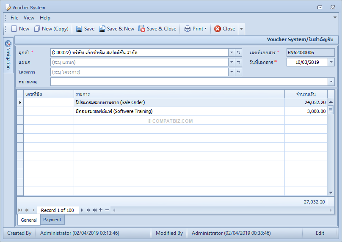Add a record with plus button
Image resolution: width=342 pixels, height=242 pixels.
click(x=101, y=210)
